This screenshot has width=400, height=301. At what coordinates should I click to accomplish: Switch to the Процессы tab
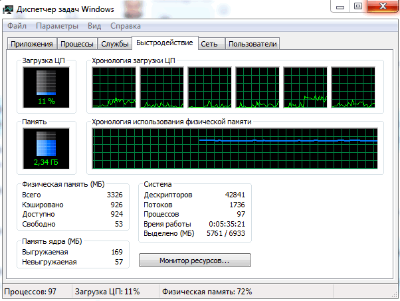[x=77, y=44]
